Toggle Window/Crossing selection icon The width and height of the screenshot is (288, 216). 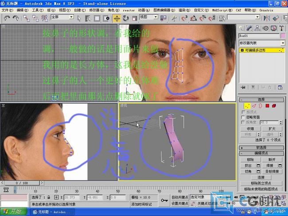click(x=106, y=18)
